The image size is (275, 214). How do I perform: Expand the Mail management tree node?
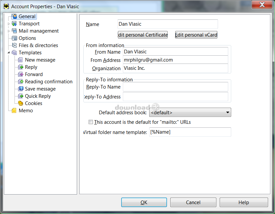(x=9, y=31)
